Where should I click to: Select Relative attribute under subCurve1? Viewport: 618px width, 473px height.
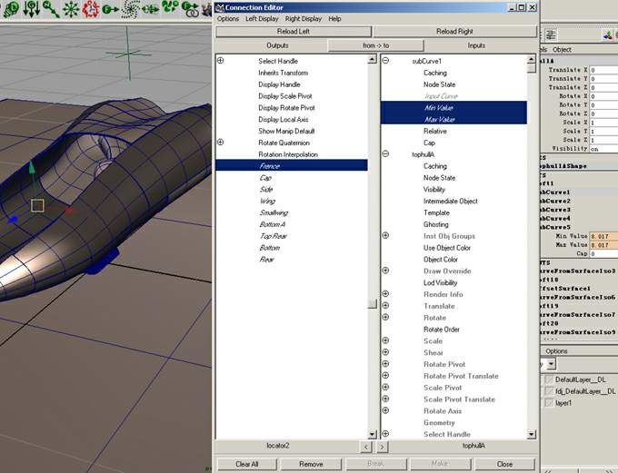[435, 131]
